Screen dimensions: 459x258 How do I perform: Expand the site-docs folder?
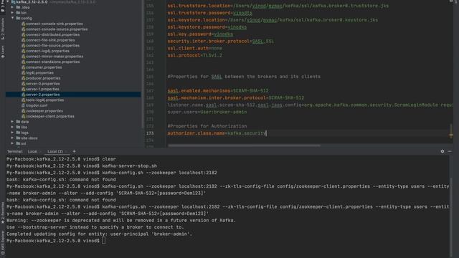[12, 138]
